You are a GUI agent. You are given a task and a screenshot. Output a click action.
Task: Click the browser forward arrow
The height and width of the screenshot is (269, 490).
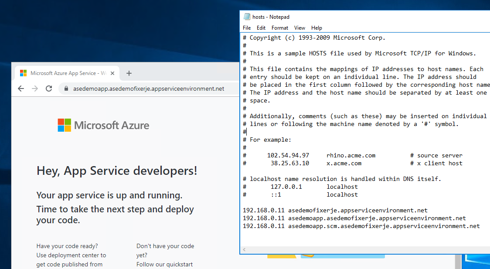point(35,89)
